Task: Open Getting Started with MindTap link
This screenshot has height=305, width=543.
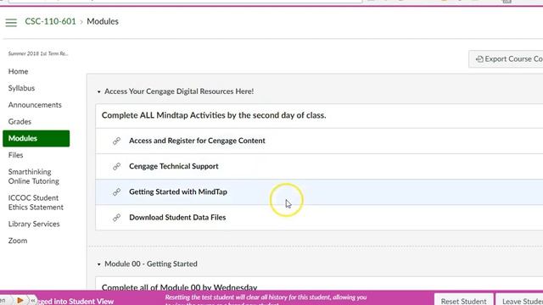Action: pyautogui.click(x=178, y=192)
